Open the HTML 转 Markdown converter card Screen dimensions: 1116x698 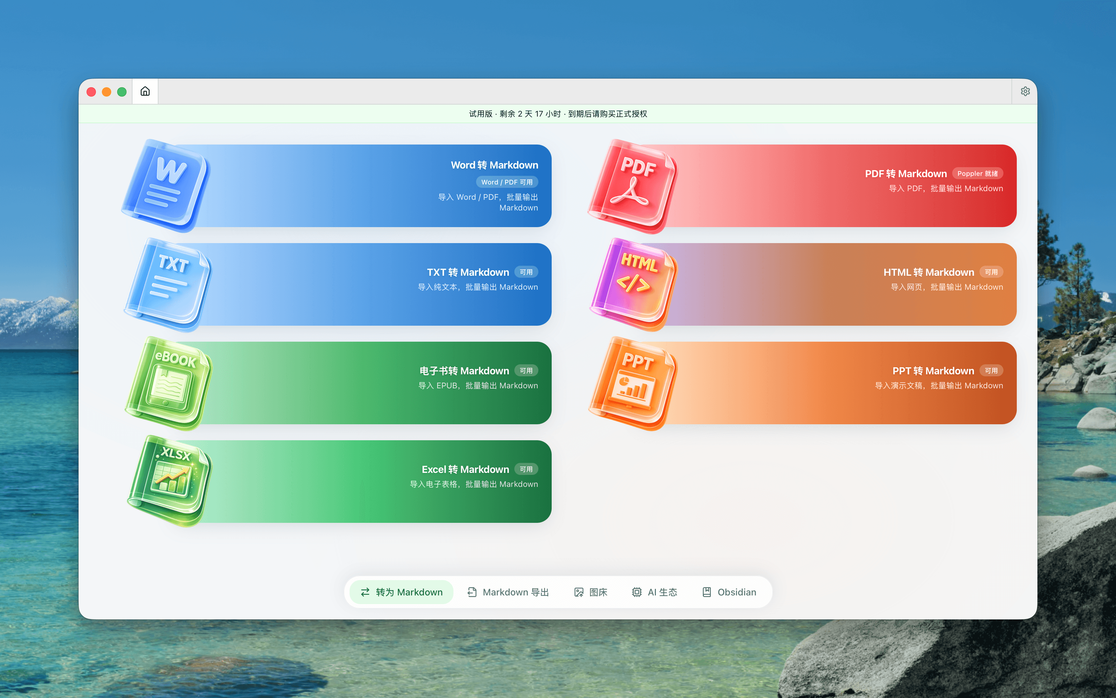(825, 284)
